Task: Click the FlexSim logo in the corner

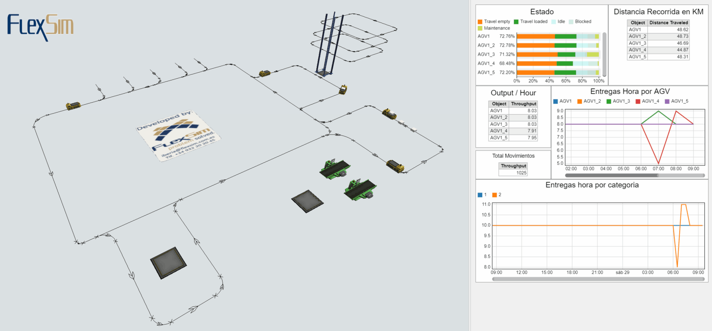Action: (x=40, y=26)
